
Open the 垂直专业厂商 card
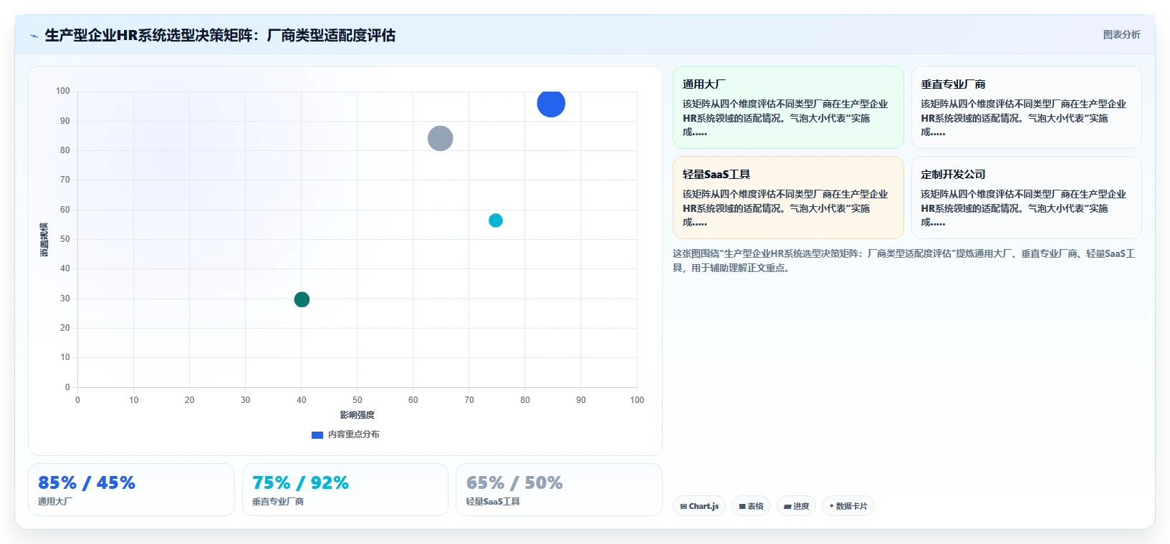[x=1026, y=107]
